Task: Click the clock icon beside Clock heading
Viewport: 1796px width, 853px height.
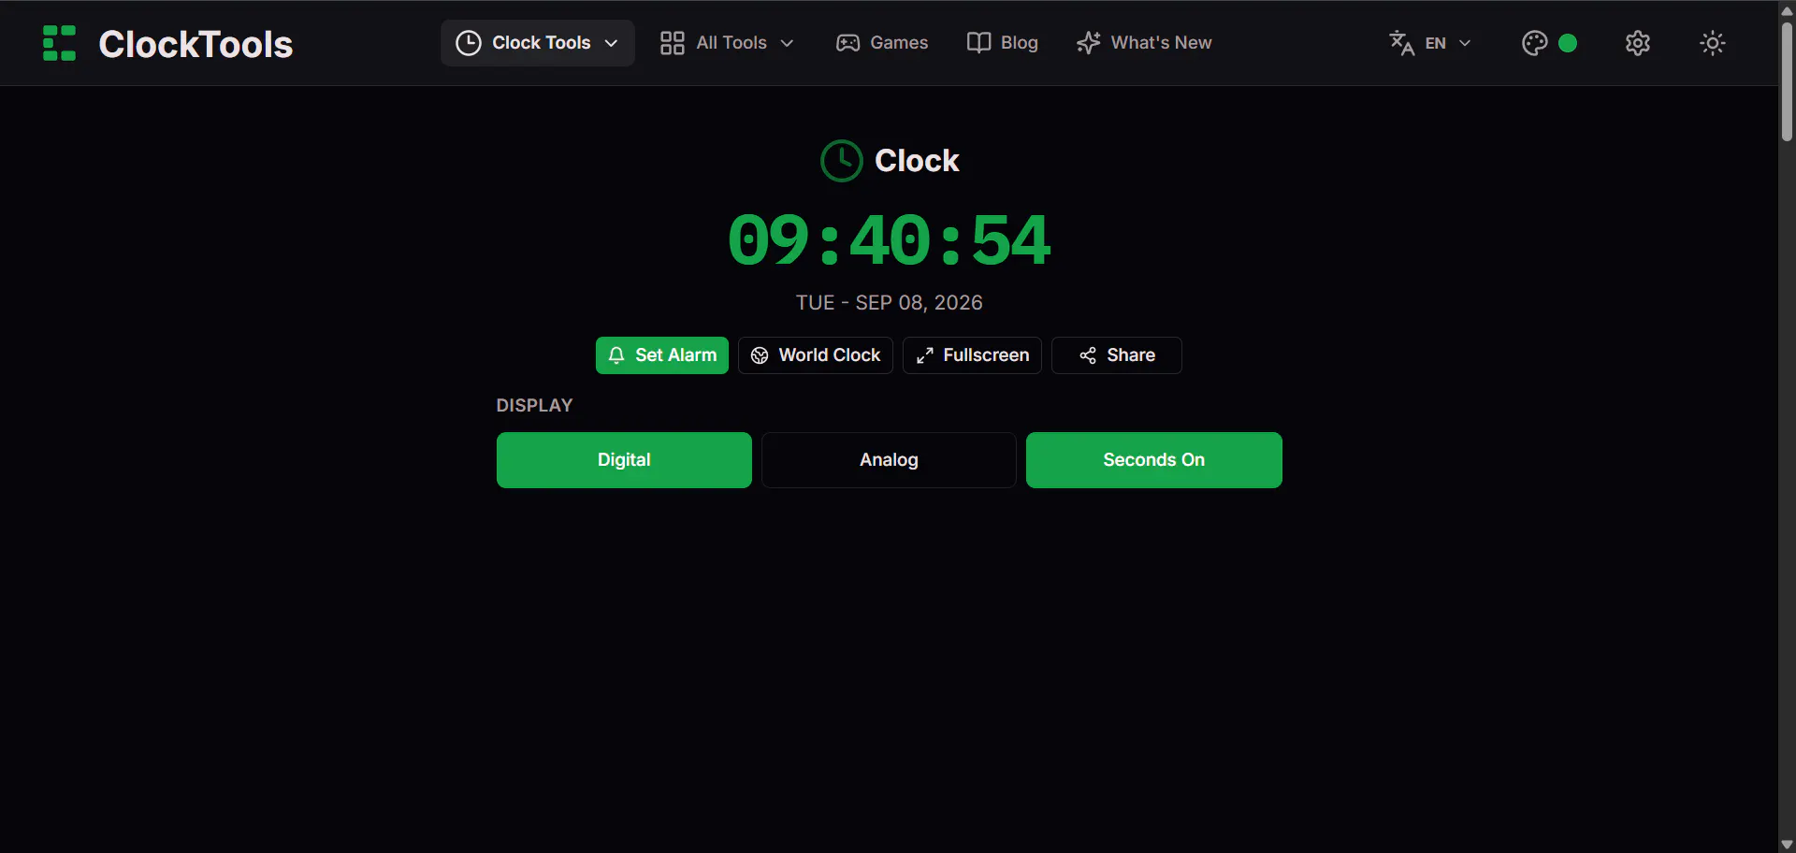Action: click(x=841, y=161)
